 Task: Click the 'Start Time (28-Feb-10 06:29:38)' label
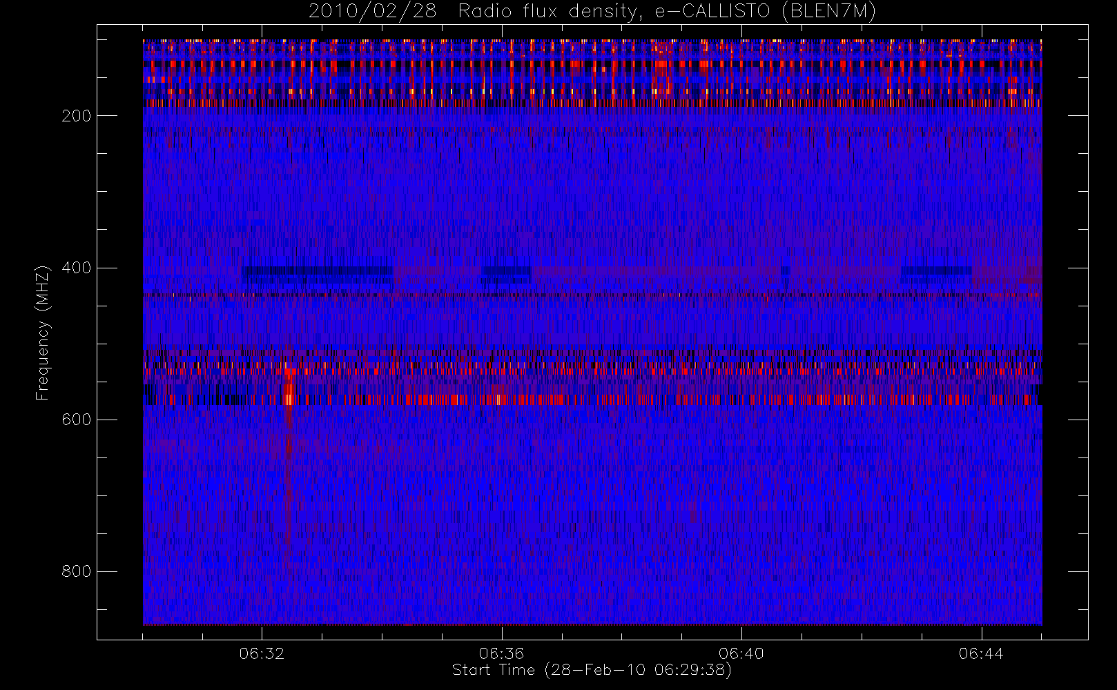tap(592, 670)
